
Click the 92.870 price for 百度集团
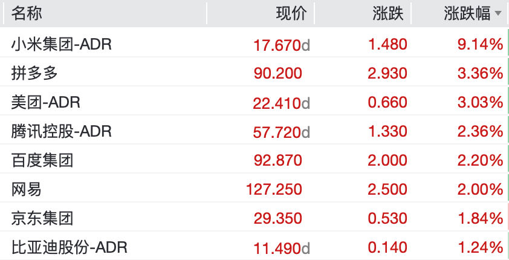click(278, 161)
